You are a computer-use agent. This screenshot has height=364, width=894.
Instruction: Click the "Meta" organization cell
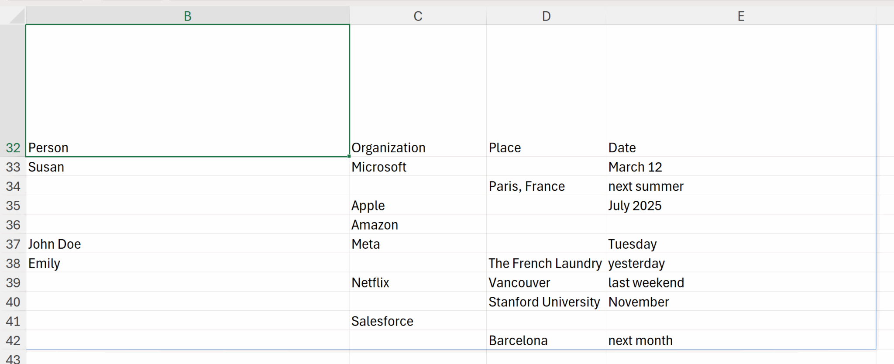[418, 243]
